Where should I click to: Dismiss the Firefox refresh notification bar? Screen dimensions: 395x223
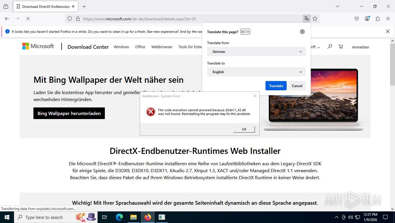pos(387,31)
